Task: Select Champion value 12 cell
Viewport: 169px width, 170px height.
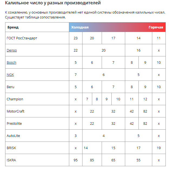Action: click(145, 99)
